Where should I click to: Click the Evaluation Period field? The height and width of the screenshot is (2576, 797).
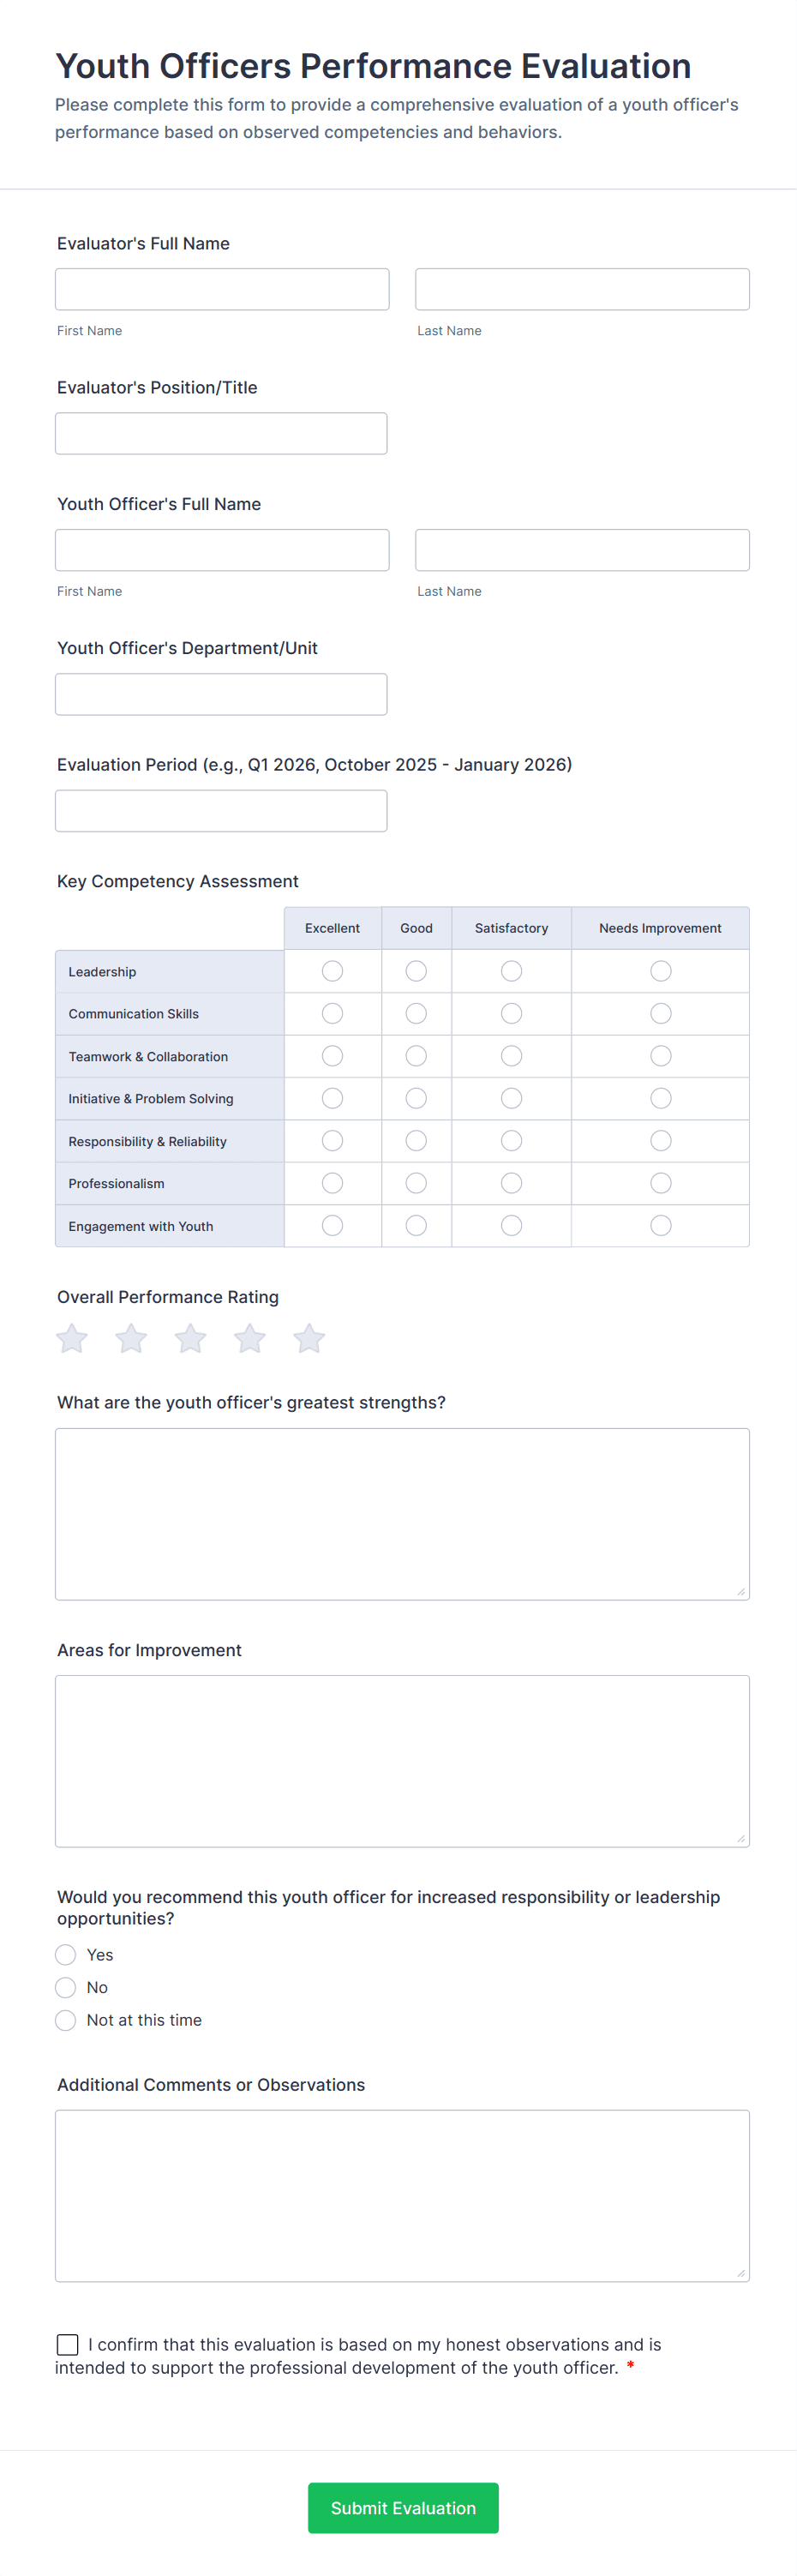[222, 810]
